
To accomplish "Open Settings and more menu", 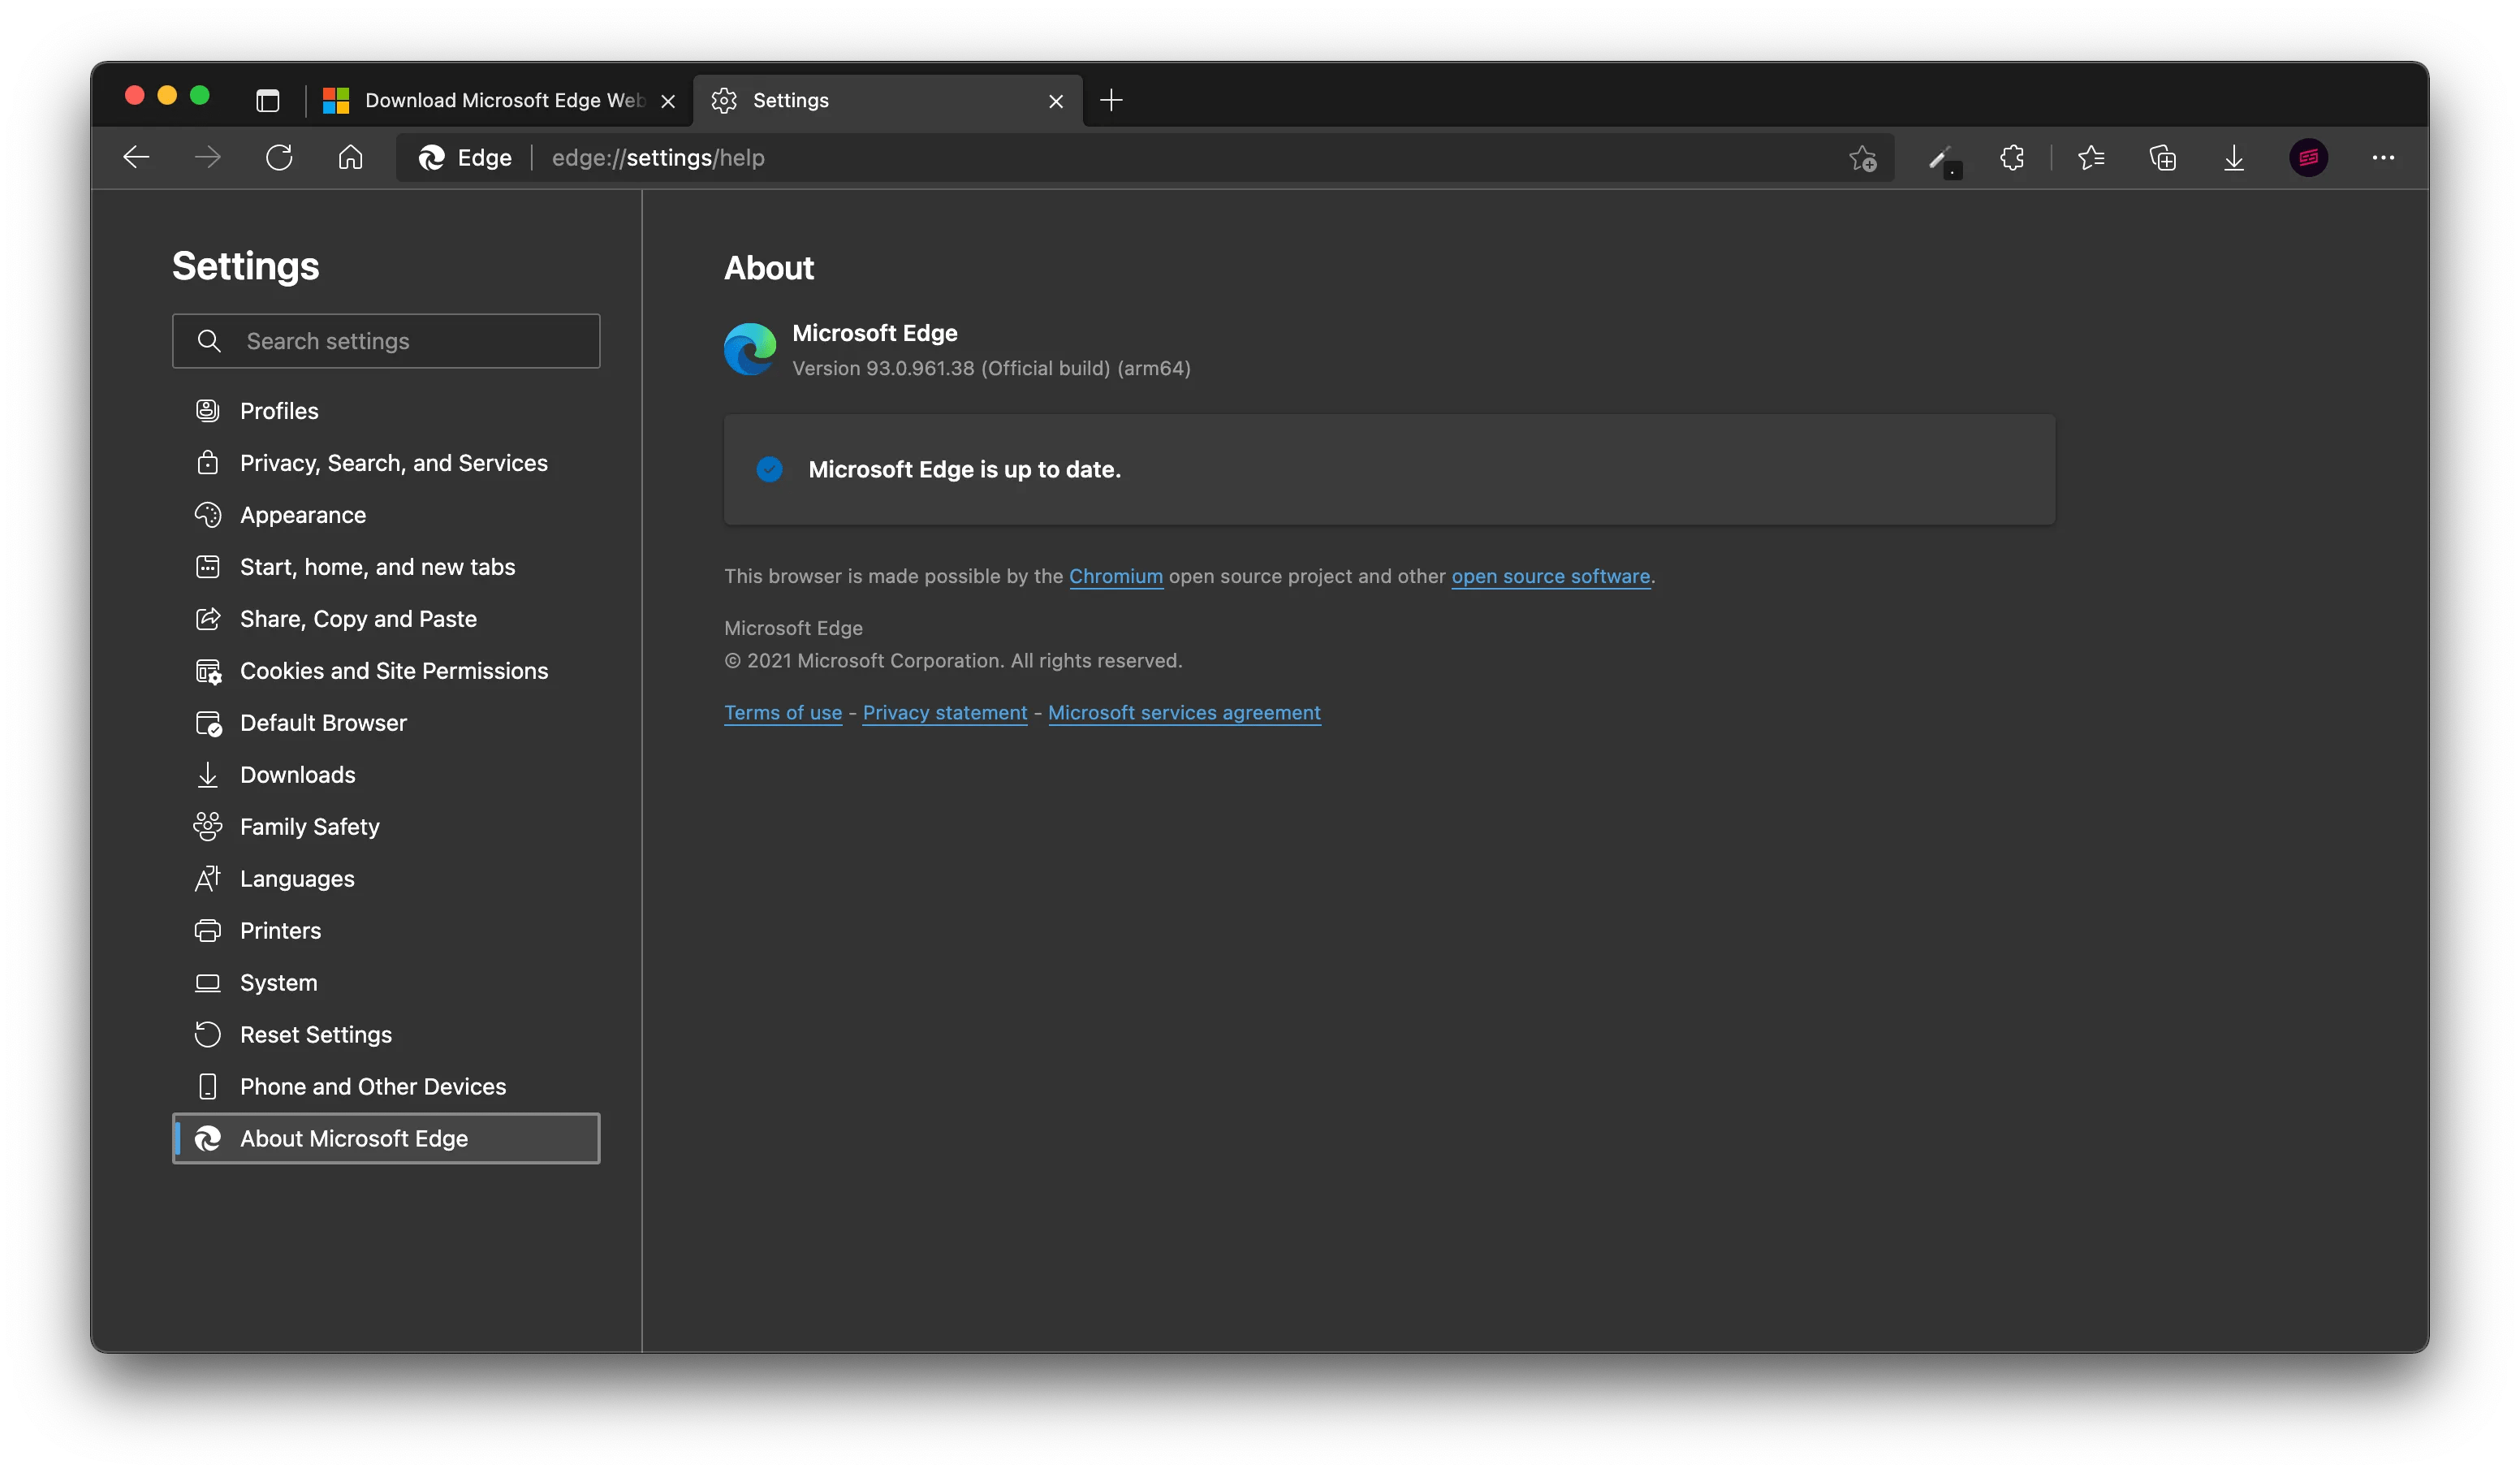I will click(2385, 157).
